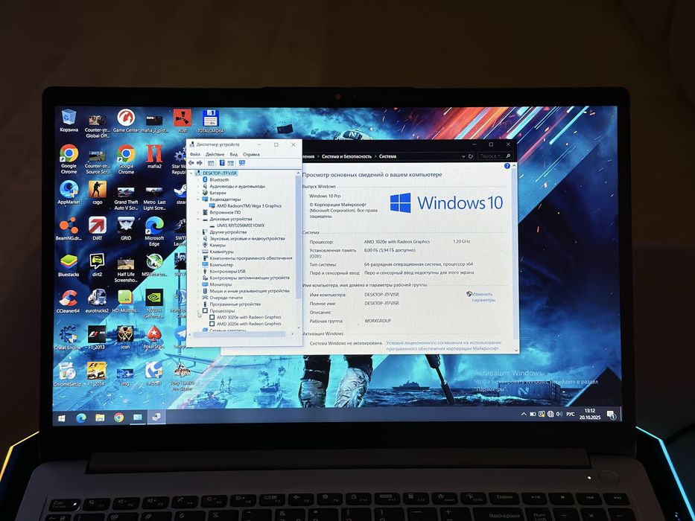
Task: Open the AppMarket desktop icon
Action: 69,192
